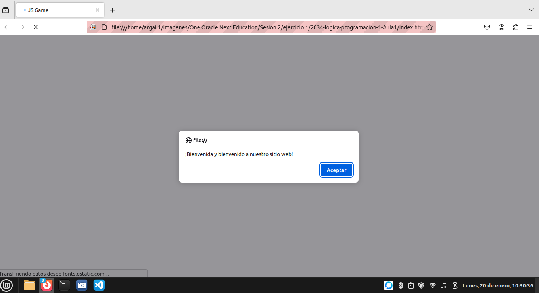Open the extensions puzzle icon

click(x=516, y=27)
